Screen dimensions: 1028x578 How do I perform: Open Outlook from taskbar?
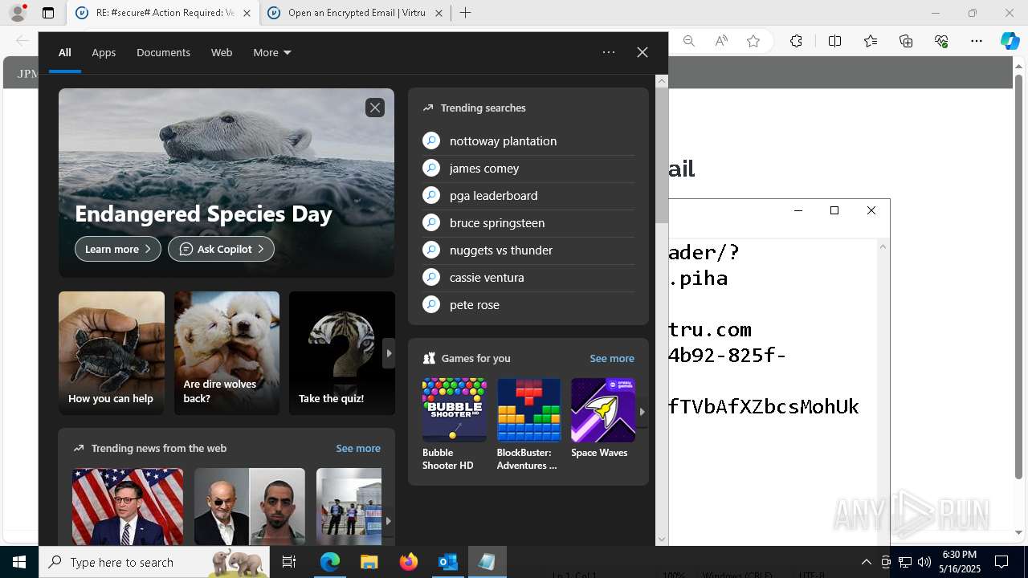(447, 562)
